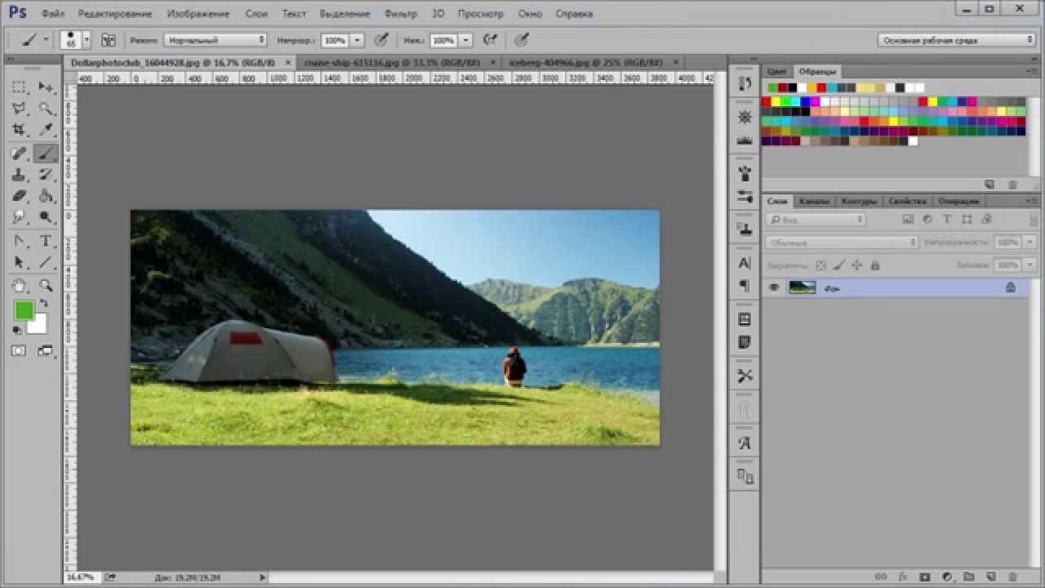This screenshot has width=1045, height=588.
Task: Switch to the Цвет panel tab
Action: (x=777, y=72)
